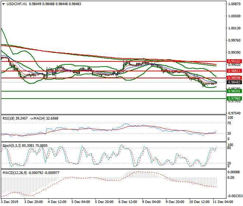Select the 6 Dec 12:00 time label

tap(127, 202)
